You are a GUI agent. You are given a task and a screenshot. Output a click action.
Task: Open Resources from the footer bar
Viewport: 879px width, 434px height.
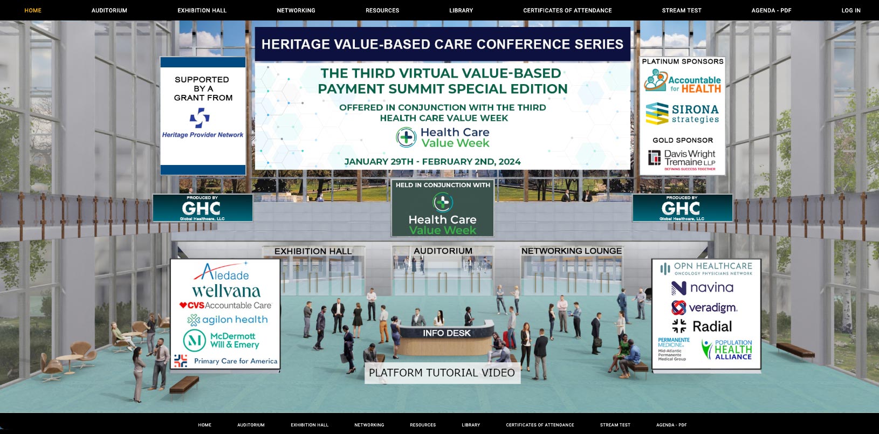pos(423,425)
